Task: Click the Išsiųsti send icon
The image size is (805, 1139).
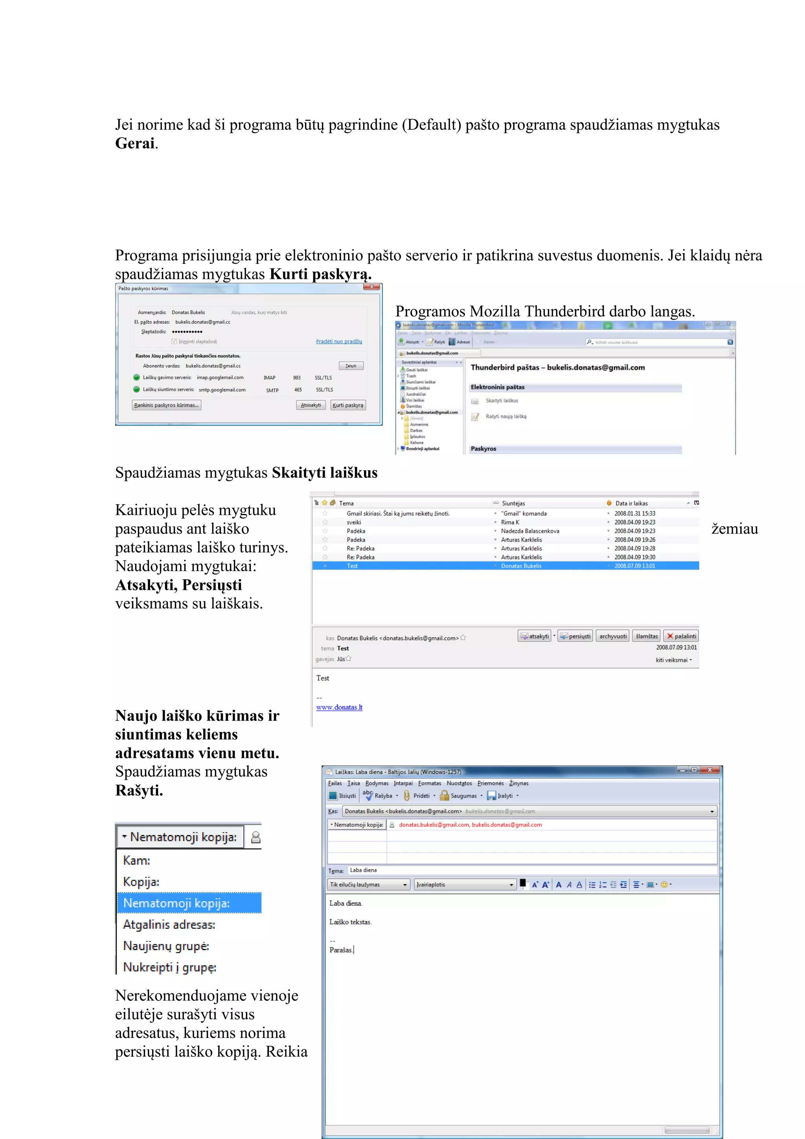Action: (333, 796)
